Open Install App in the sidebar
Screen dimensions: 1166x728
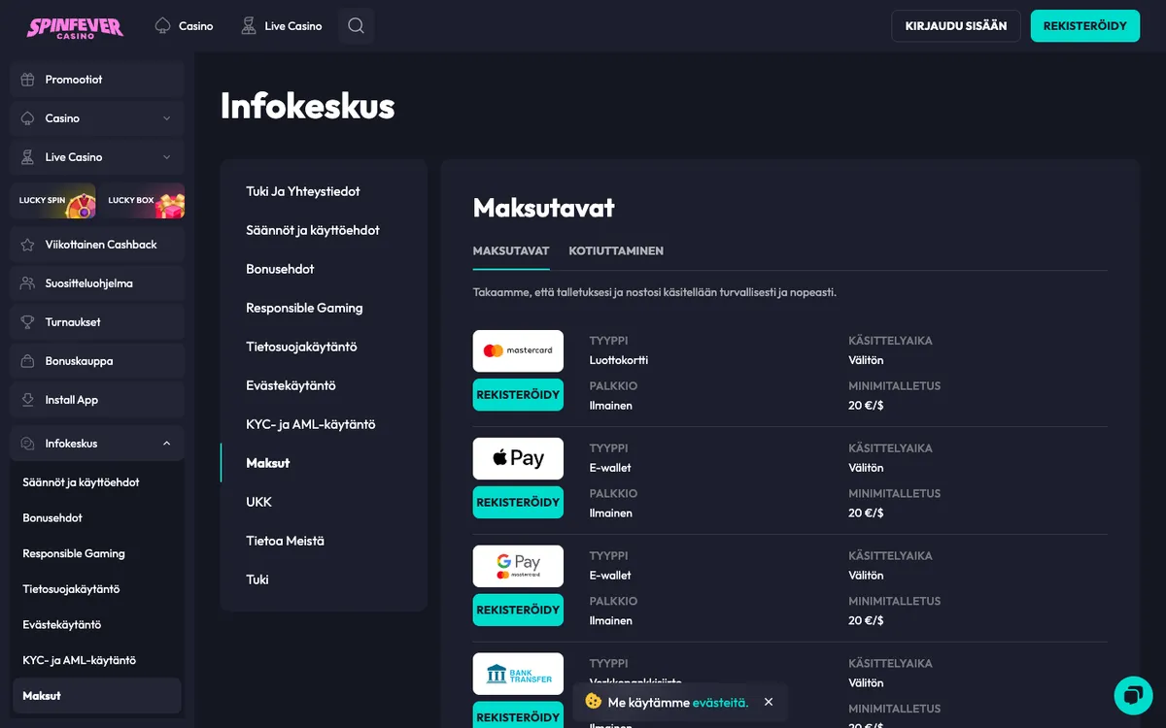(97, 400)
